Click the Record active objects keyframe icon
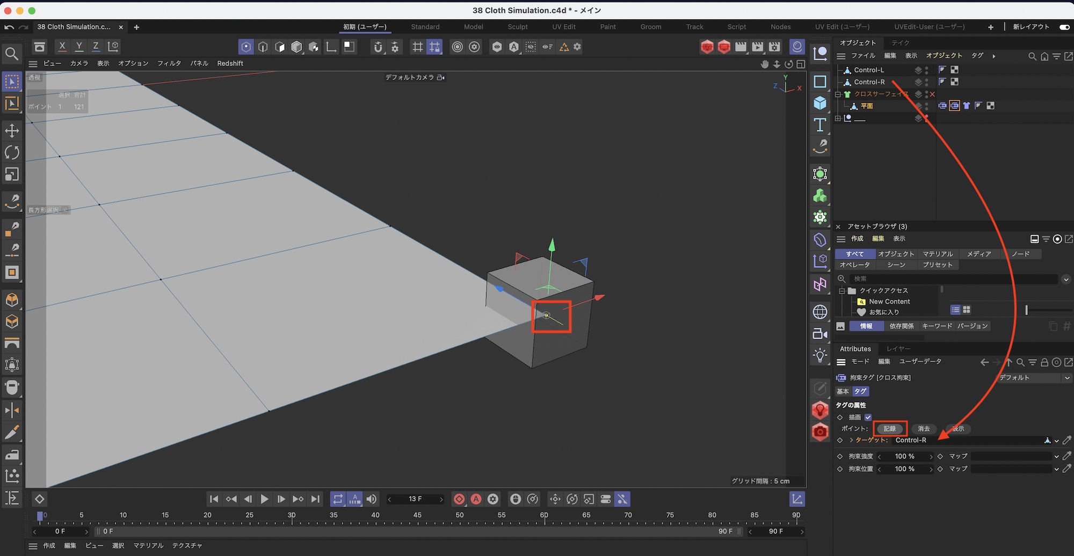 (459, 499)
